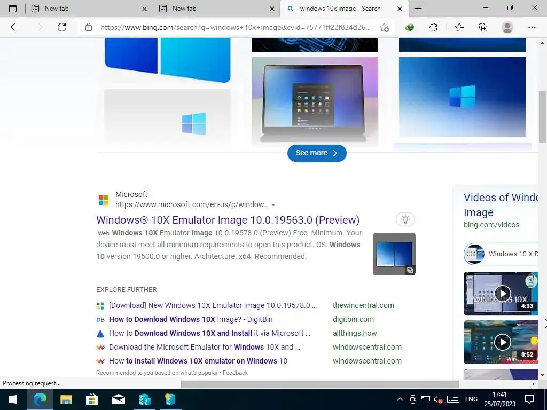Screen dimensions: 547x410
Task: Click the vertical scroll up arrow
Action: [542, 43]
